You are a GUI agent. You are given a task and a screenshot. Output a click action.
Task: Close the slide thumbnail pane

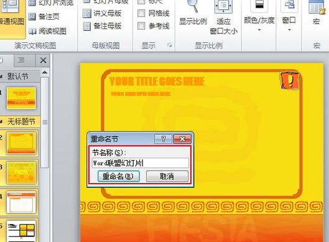tap(43, 60)
